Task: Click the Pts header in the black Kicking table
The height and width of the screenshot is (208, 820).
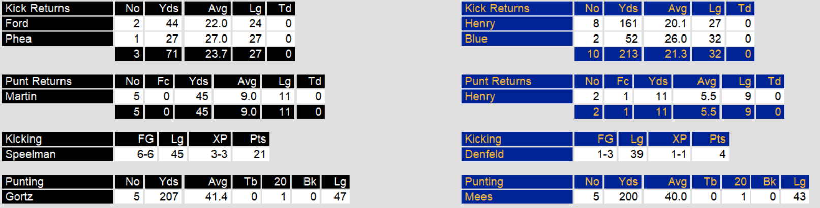Action: [251, 139]
